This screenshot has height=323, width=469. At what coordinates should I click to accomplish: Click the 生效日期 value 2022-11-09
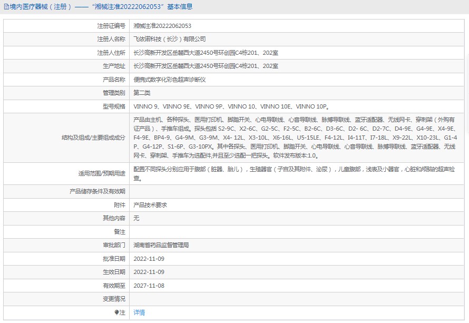point(149,272)
